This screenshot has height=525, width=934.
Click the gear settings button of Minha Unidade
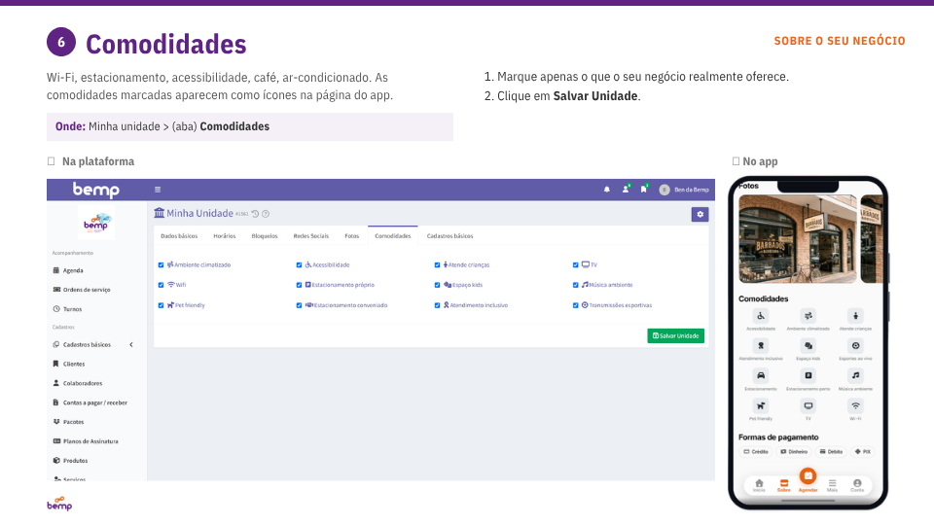[x=700, y=214]
